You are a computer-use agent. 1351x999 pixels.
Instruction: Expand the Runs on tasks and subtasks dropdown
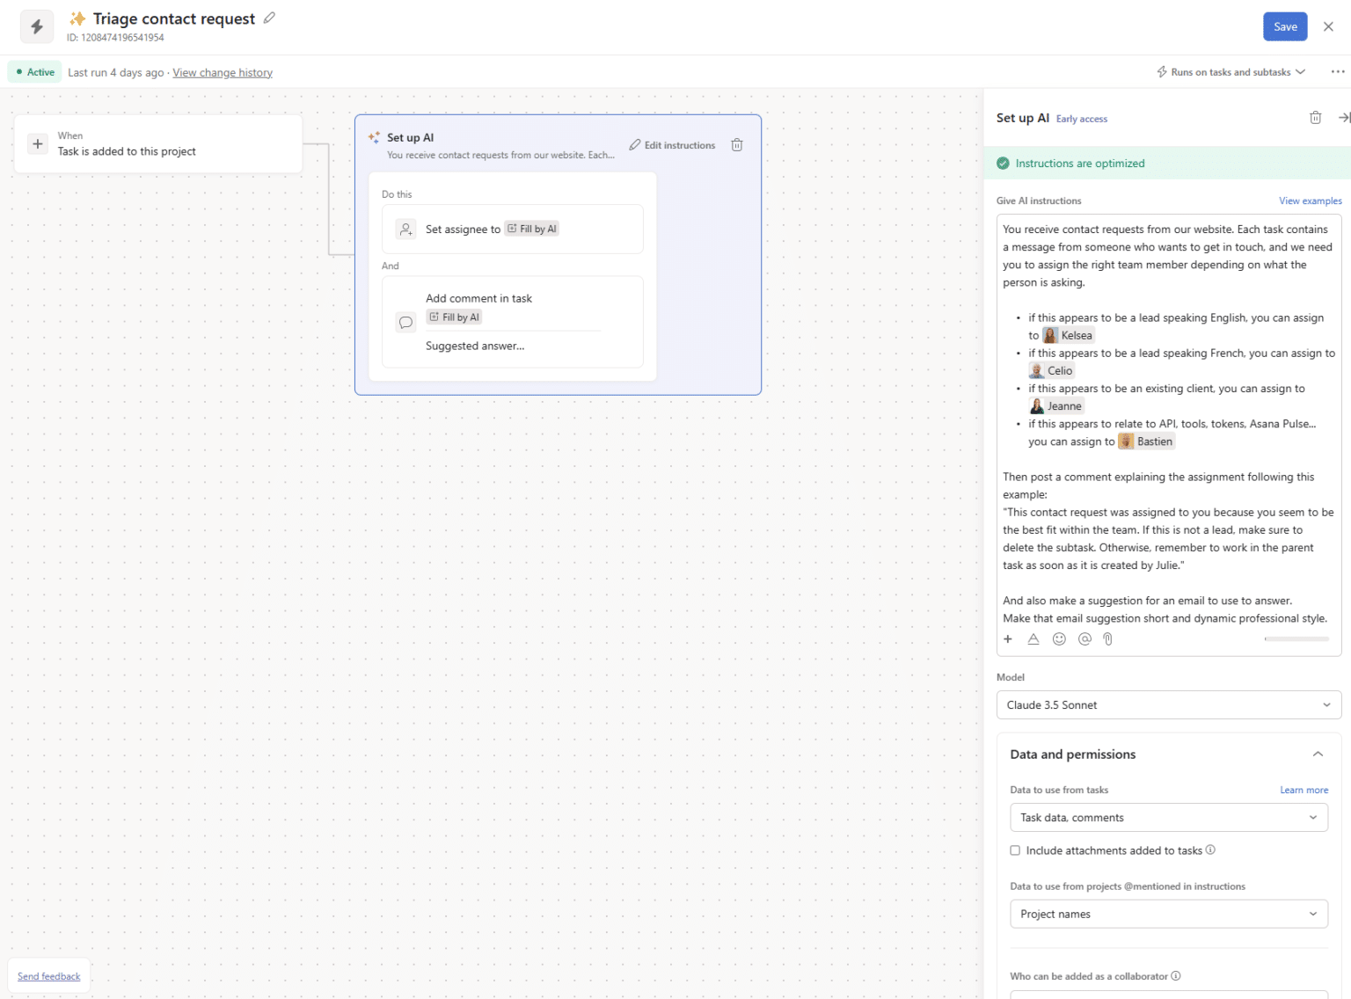pos(1230,71)
